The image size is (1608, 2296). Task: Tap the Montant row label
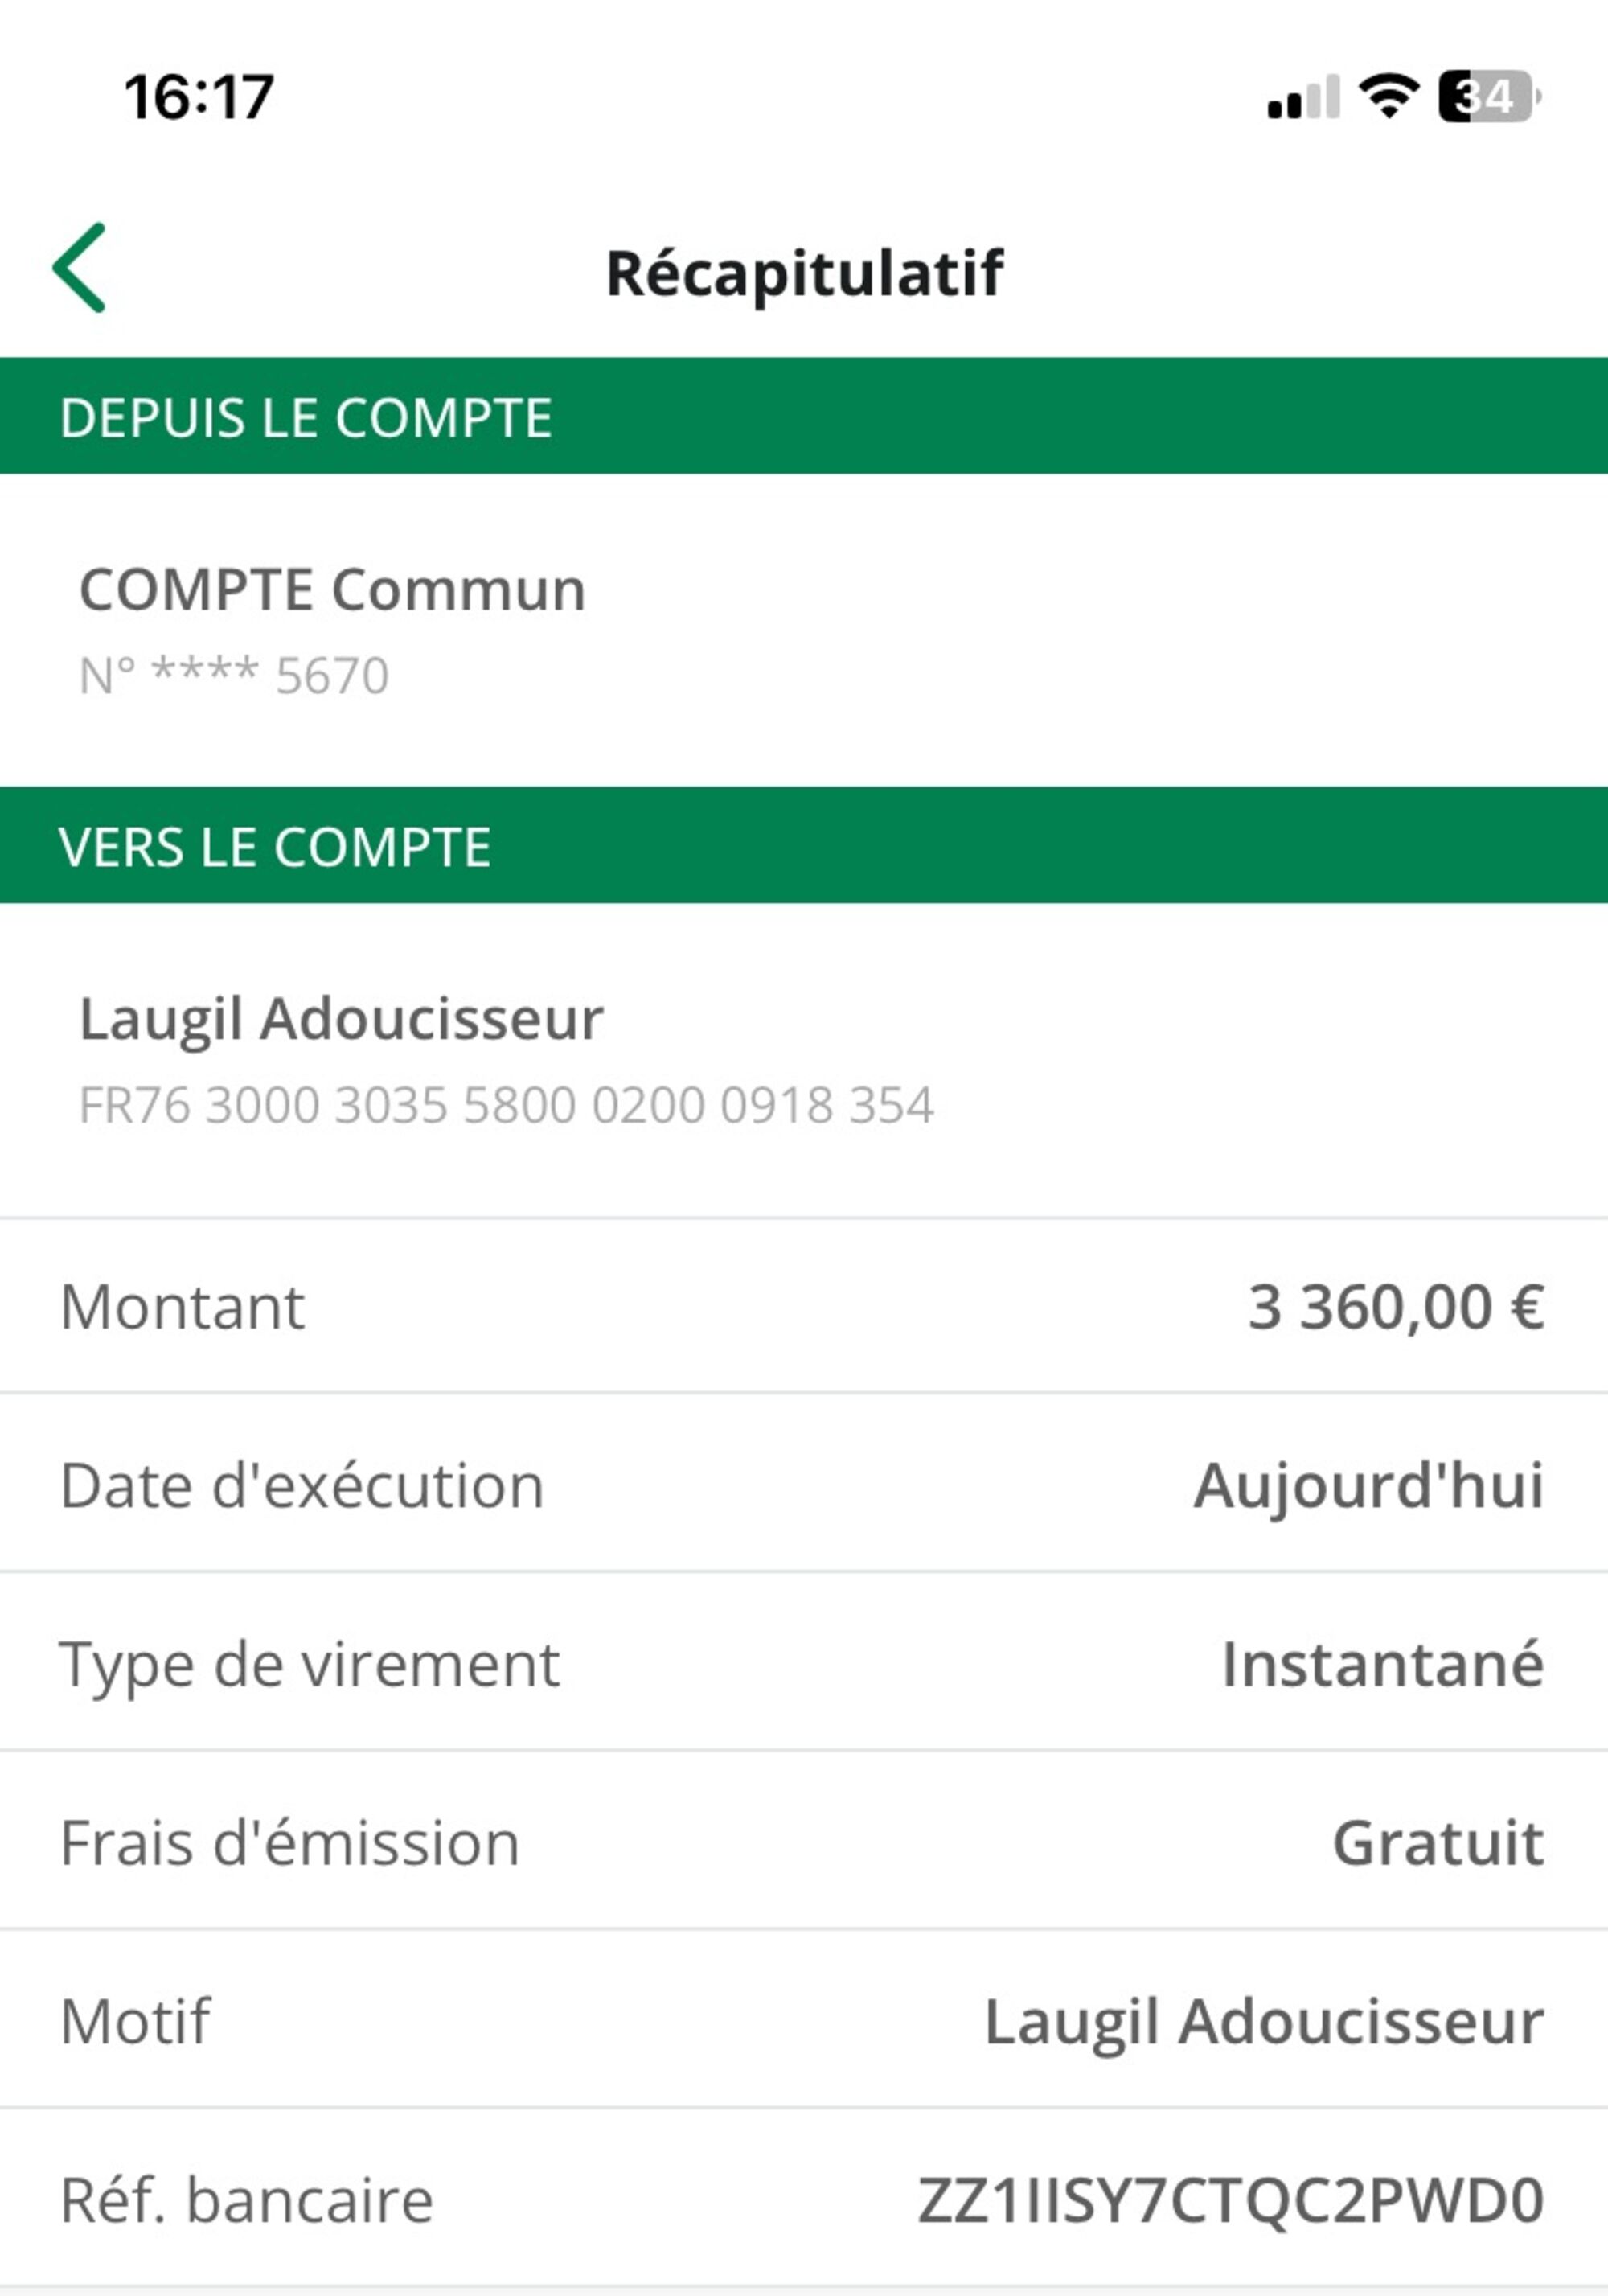182,1307
